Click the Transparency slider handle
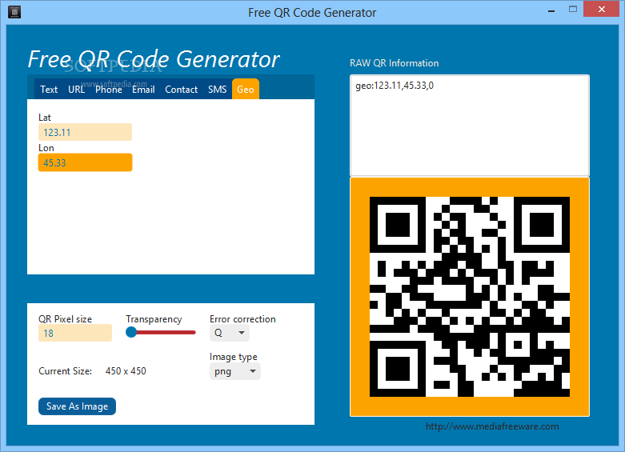 [131, 332]
